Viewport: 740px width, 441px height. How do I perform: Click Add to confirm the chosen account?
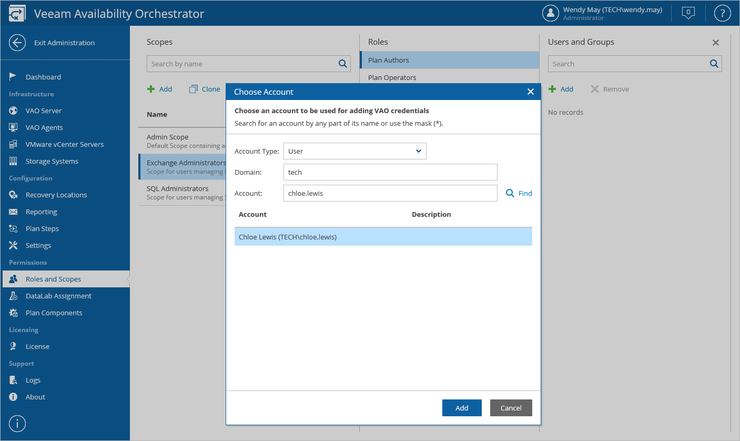462,407
